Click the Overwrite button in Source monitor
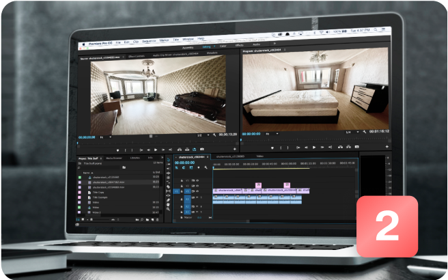The width and height of the screenshot is (448, 280). pyautogui.click(x=187, y=150)
